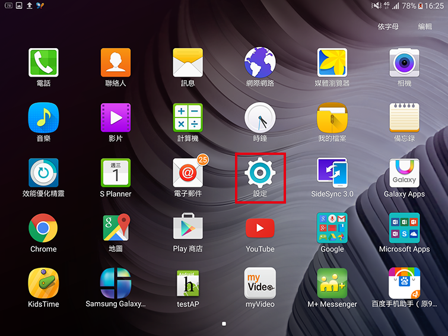Launch the YouTube app
The image size is (448, 336).
[x=260, y=228]
